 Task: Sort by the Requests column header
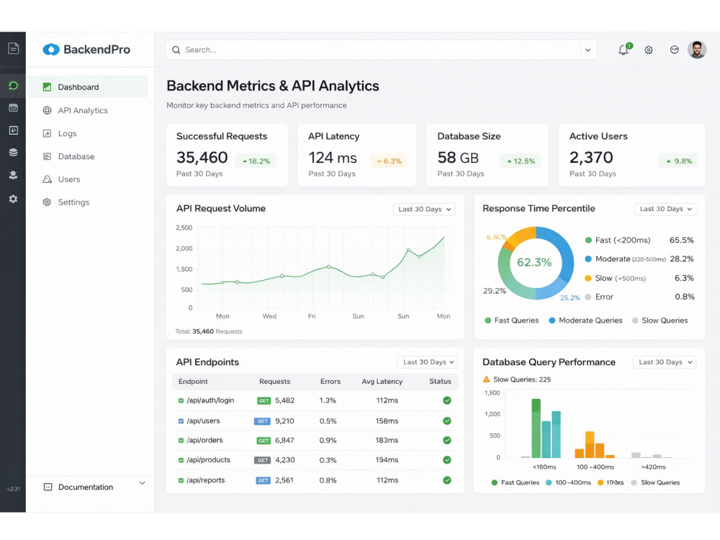tap(274, 381)
